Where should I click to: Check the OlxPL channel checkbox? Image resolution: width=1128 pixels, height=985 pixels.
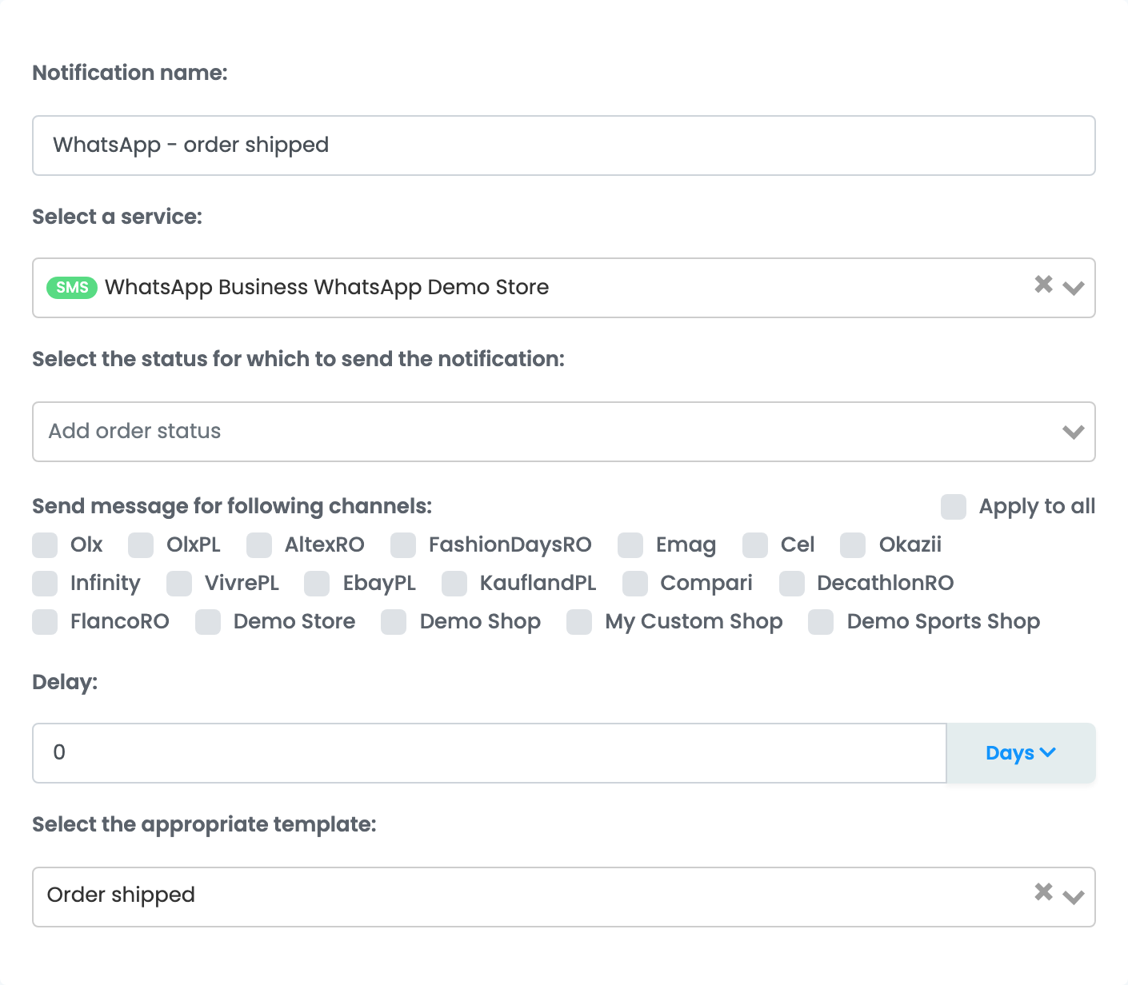click(x=141, y=545)
